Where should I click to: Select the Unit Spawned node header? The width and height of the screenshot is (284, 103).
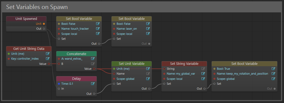click(26, 19)
